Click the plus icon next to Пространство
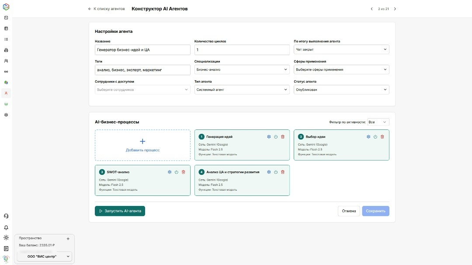This screenshot has width=472, height=265. coord(68,239)
